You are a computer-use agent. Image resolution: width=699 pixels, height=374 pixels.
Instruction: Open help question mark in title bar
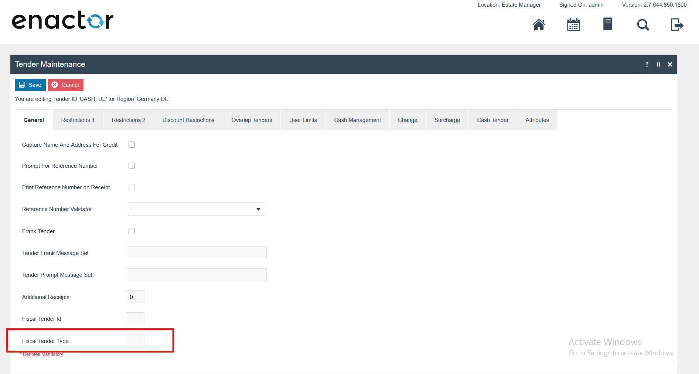pyautogui.click(x=647, y=64)
